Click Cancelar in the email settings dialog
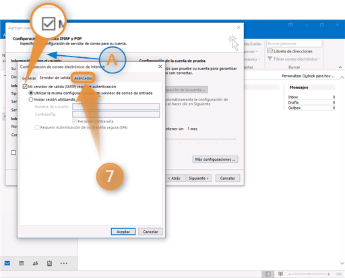345x278 pixels. point(150,232)
